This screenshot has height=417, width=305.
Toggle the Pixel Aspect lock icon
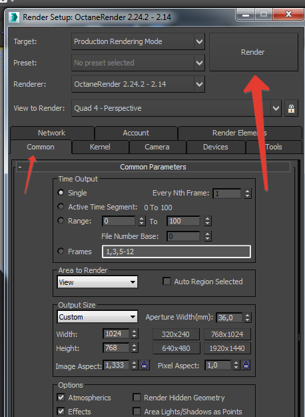(246, 365)
